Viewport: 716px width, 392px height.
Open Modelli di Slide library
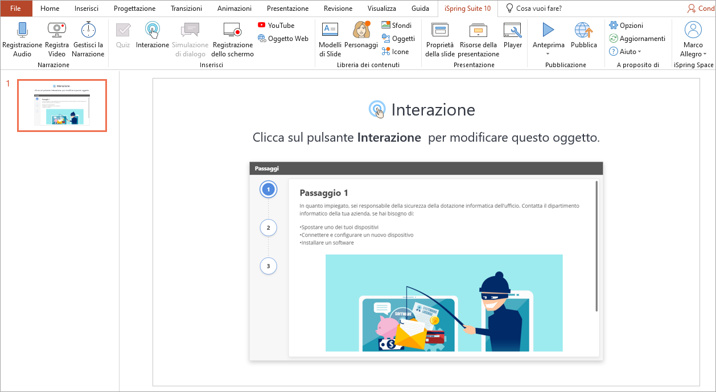tap(330, 30)
